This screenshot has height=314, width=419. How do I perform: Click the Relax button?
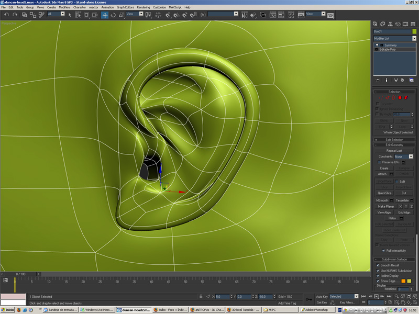(392, 218)
